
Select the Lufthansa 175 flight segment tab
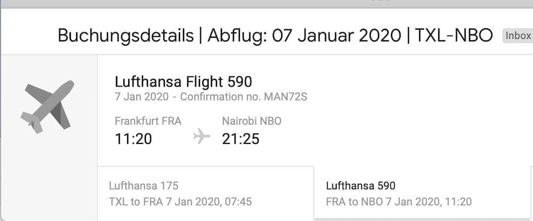[205, 193]
